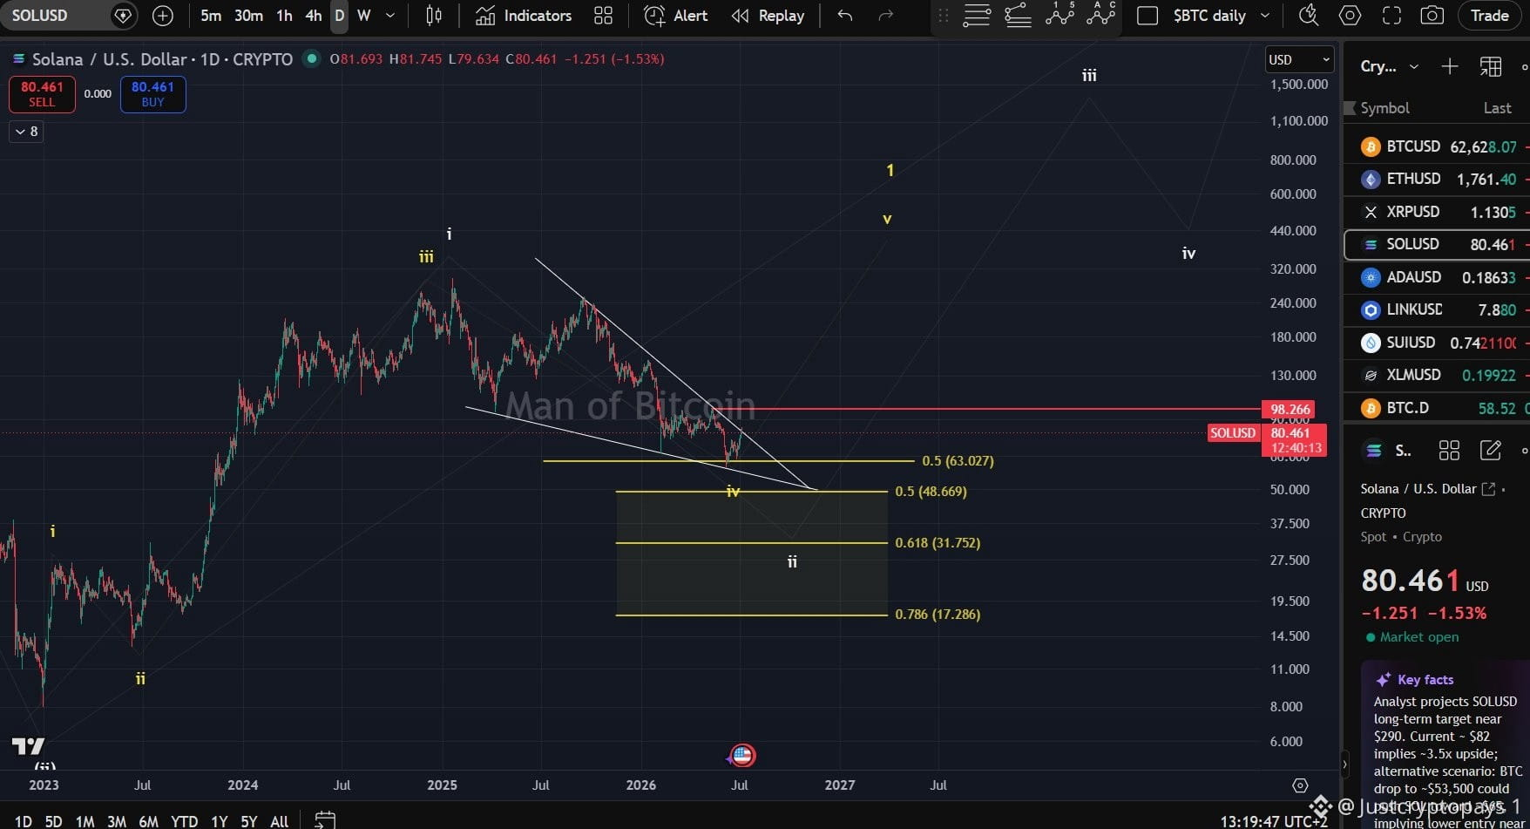Select the D daily timeframe
This screenshot has width=1530, height=829.
click(340, 16)
